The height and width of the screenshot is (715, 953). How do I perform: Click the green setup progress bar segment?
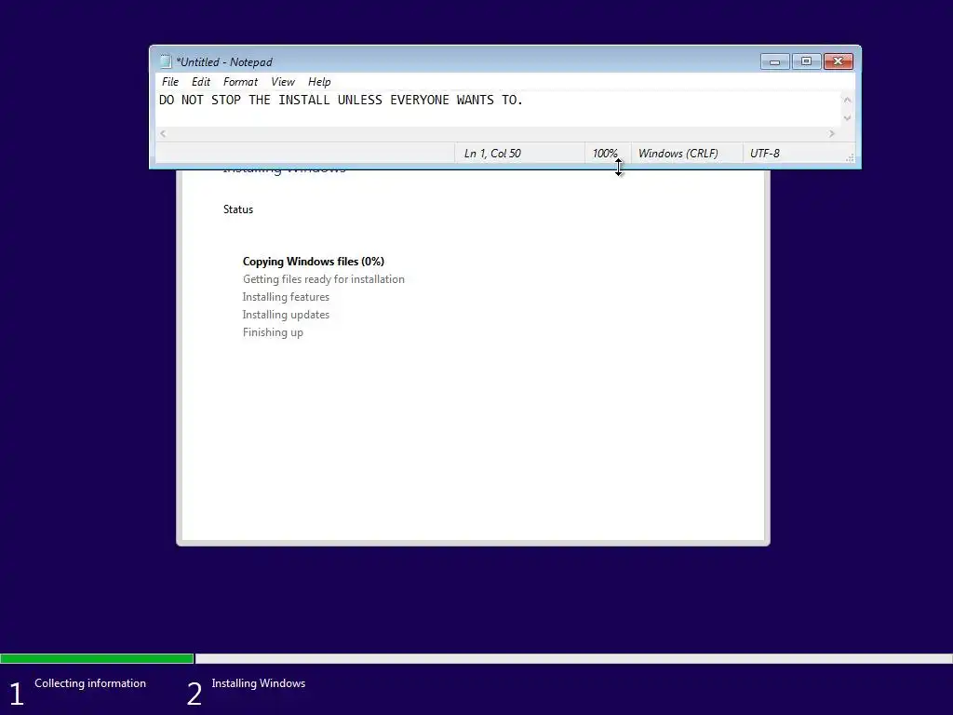point(97,658)
